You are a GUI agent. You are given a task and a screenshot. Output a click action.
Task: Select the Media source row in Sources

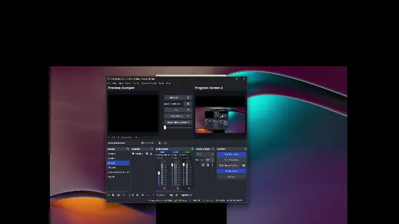(142, 154)
